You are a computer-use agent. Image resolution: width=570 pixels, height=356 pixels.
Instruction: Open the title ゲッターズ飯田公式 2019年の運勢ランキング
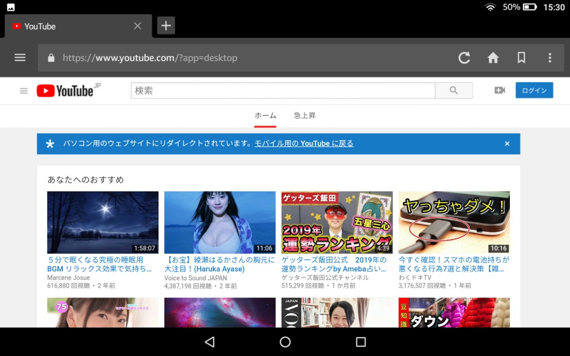pos(334,264)
